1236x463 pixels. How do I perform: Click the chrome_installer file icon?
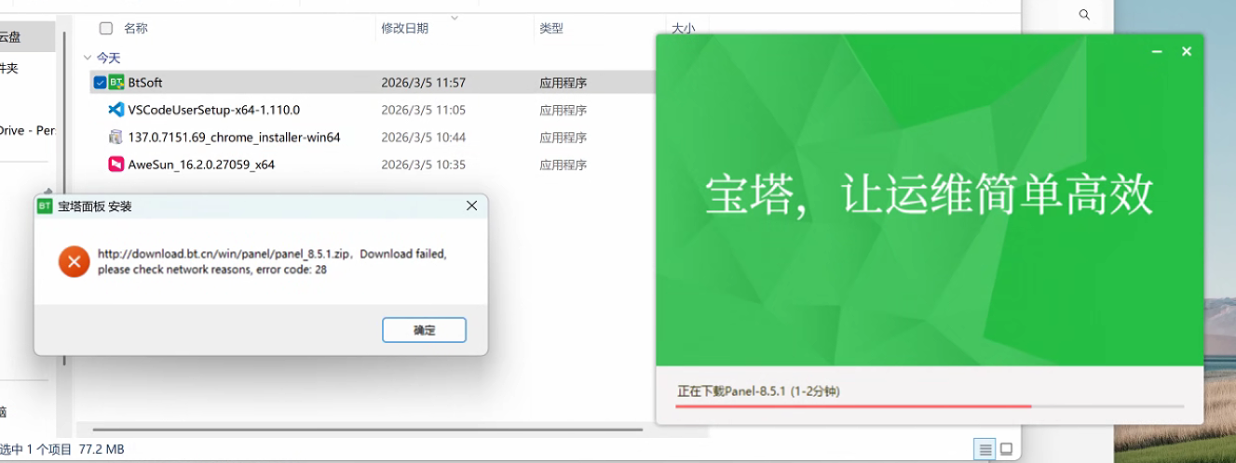click(116, 137)
